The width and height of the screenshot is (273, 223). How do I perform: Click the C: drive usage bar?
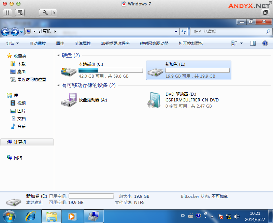pos(111,70)
